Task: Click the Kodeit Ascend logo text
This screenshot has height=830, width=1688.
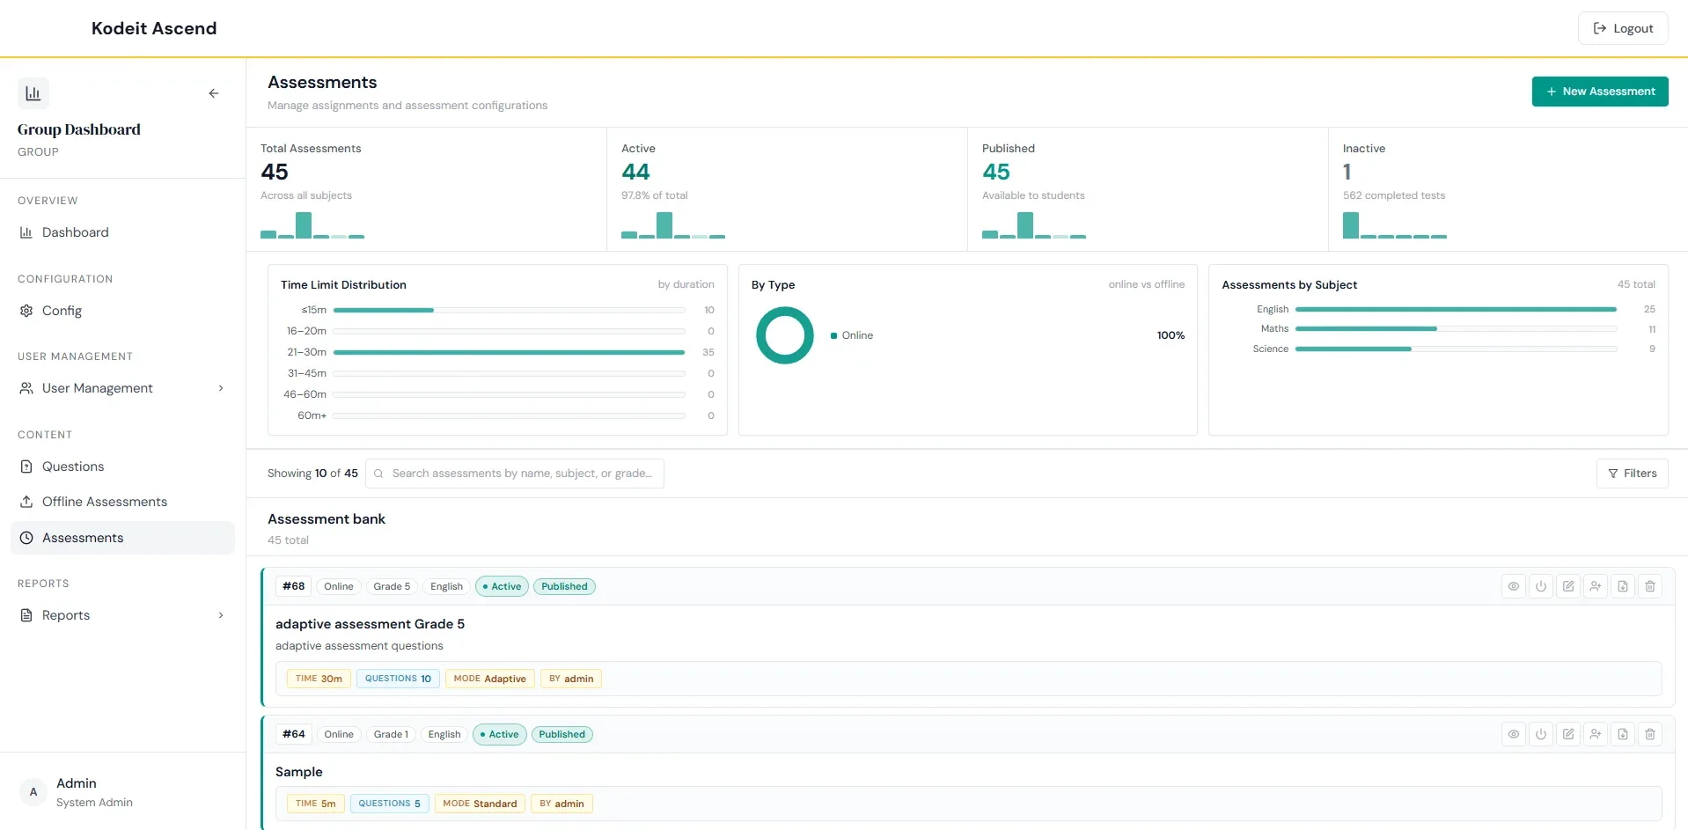Action: [154, 28]
